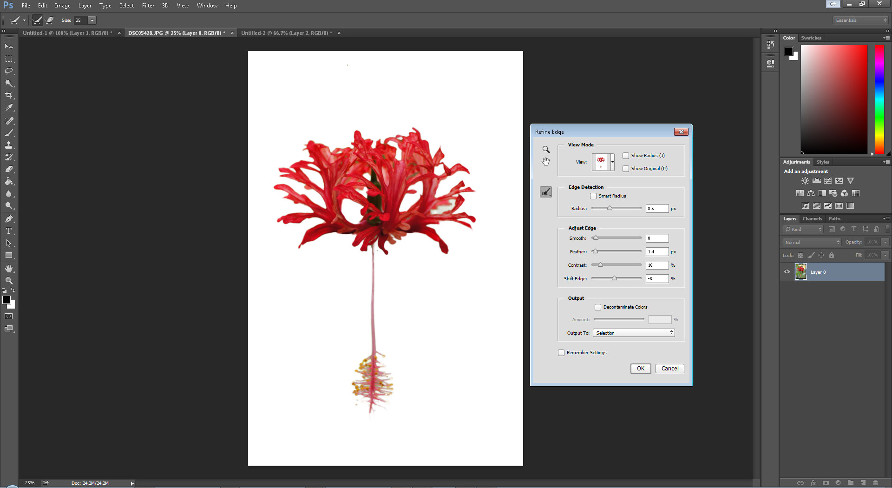Toggle Show Radius (J) checkbox
This screenshot has width=892, height=488.
(x=626, y=156)
